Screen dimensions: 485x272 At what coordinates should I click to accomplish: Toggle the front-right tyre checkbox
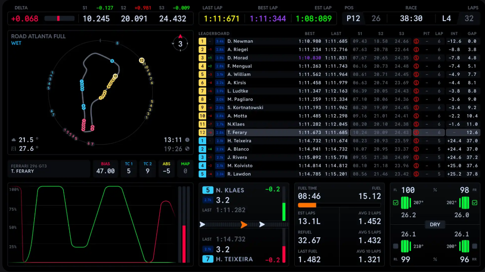[x=475, y=203]
